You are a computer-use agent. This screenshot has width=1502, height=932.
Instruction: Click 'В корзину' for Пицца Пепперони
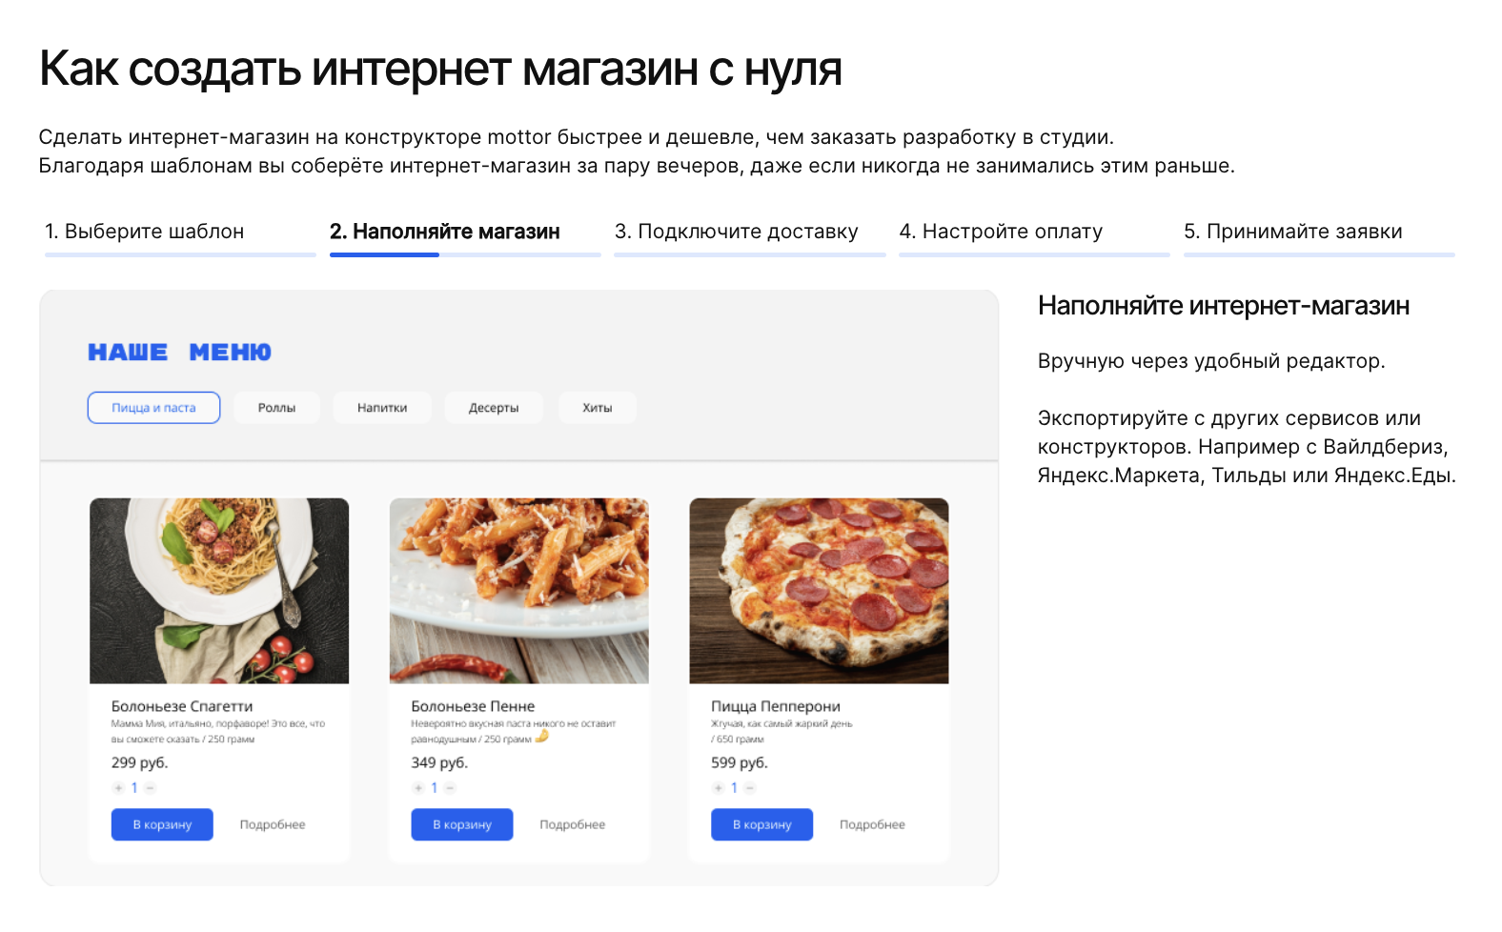(x=761, y=825)
